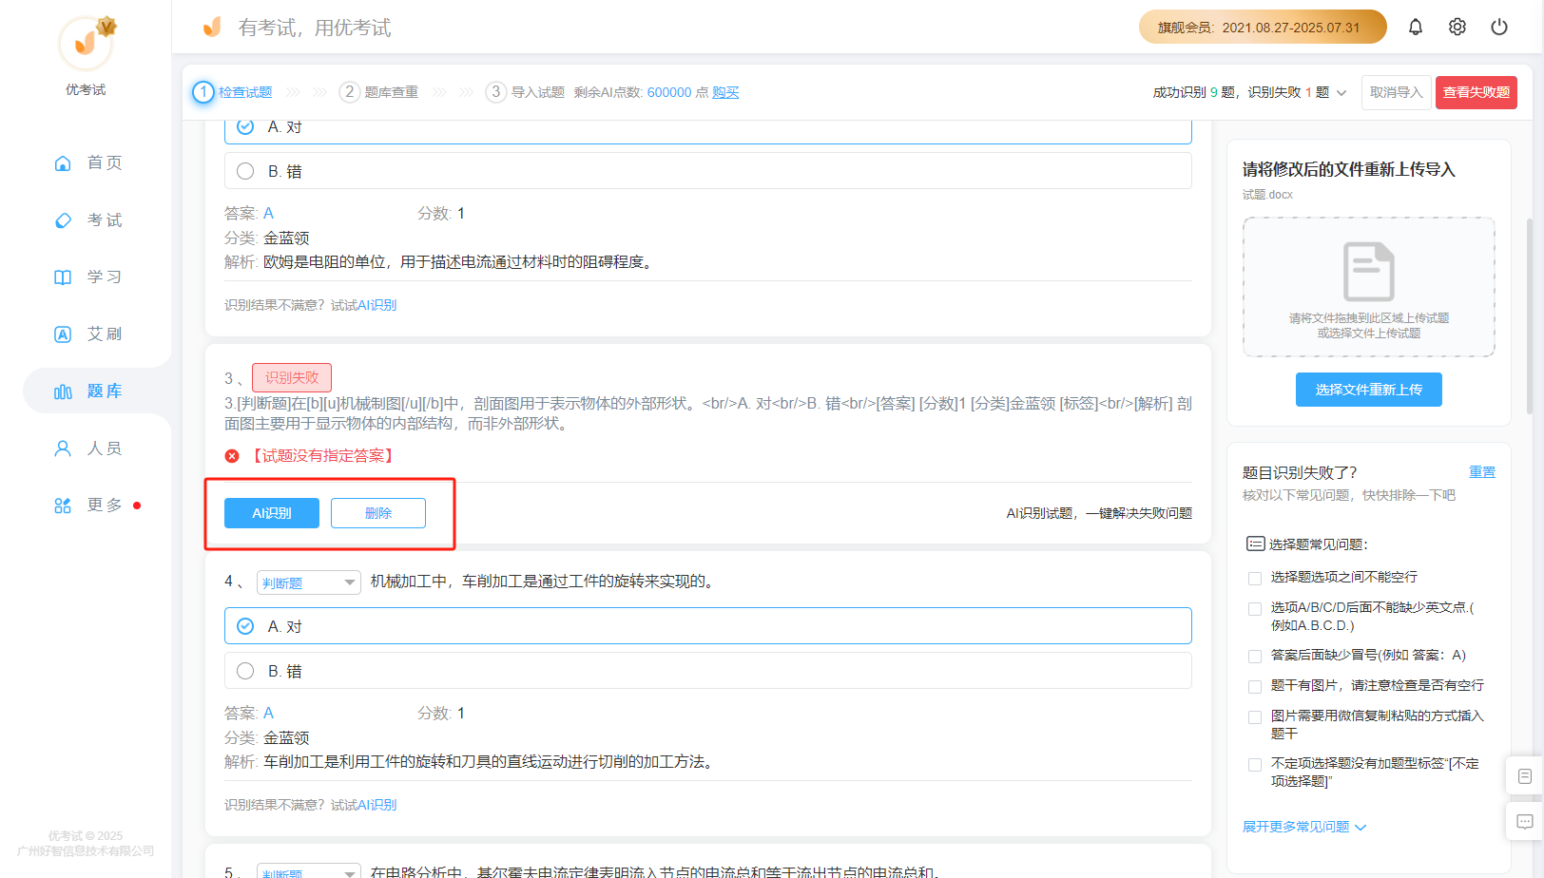This screenshot has width=1544, height=878.
Task: Click the power logout icon
Action: [1498, 27]
